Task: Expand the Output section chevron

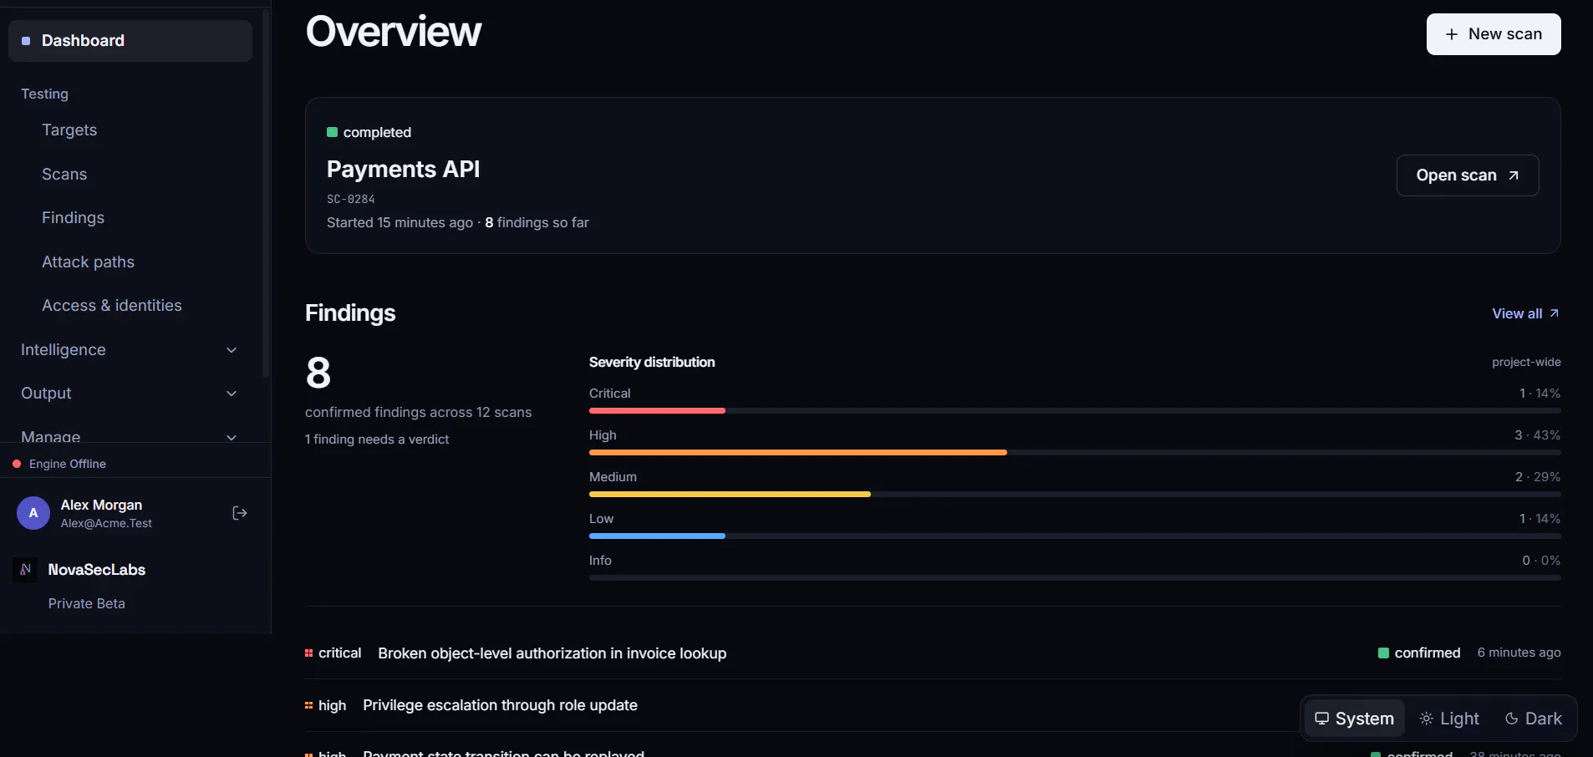Action: (232, 394)
